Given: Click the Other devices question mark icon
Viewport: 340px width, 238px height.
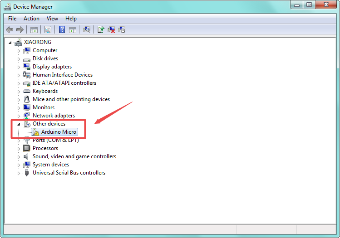Looking at the screenshot, I should (x=27, y=124).
